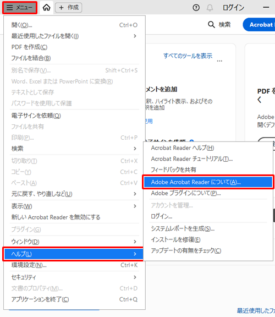Click the previous-card left chevron

pos(260,100)
